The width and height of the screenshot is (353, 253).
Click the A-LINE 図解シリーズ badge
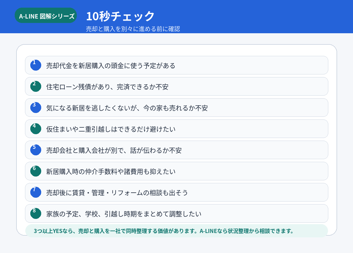click(x=46, y=15)
